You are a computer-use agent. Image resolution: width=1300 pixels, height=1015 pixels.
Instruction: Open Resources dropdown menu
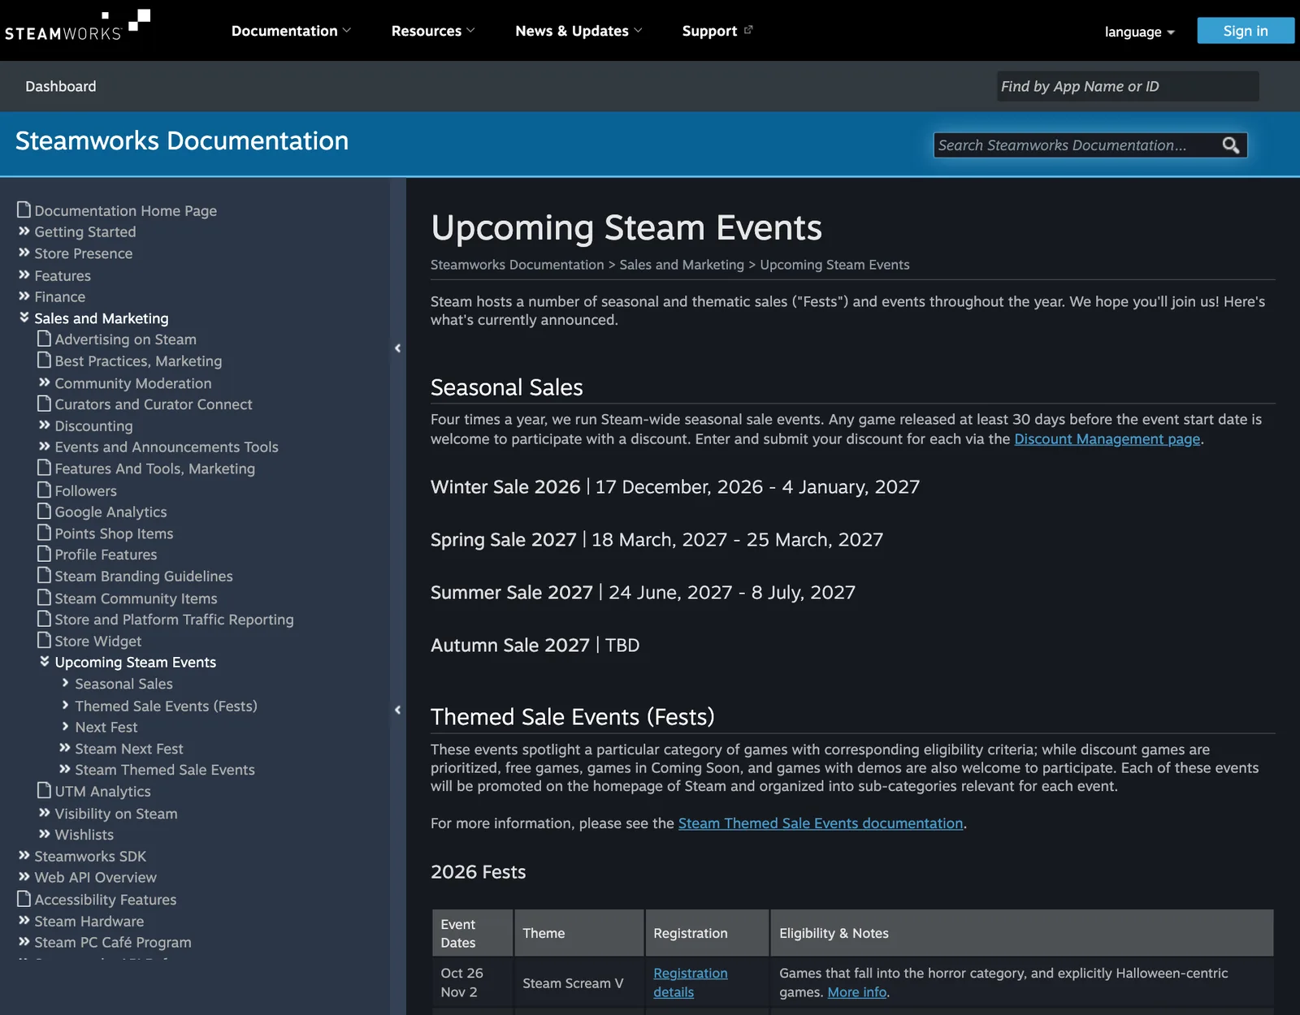click(x=433, y=31)
